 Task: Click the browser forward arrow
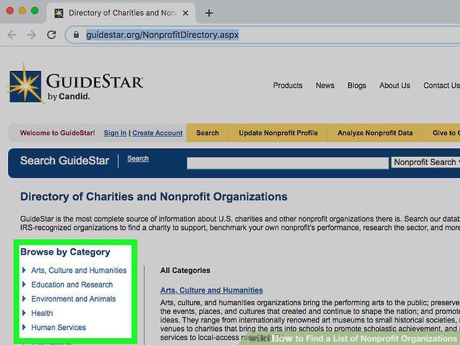click(x=32, y=35)
